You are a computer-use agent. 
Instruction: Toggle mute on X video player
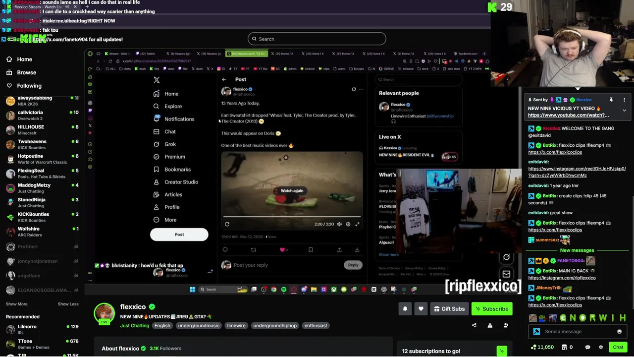[339, 224]
